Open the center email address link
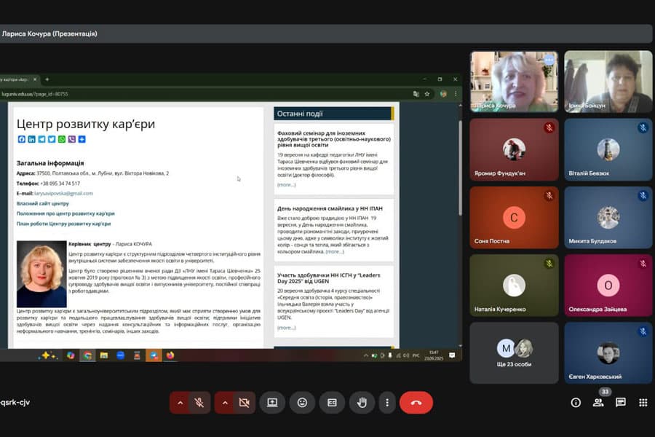The width and height of the screenshot is (655, 437). point(63,193)
